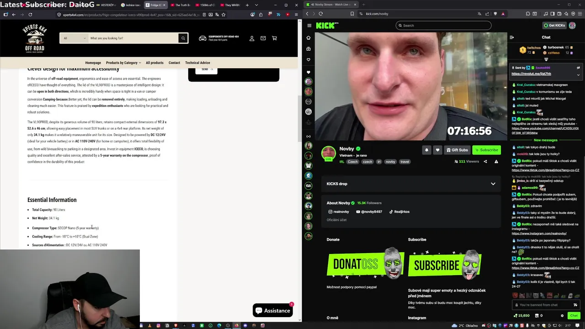Expand pinned message chevron in chat
Image resolution: width=585 pixels, height=329 pixels.
(x=578, y=74)
